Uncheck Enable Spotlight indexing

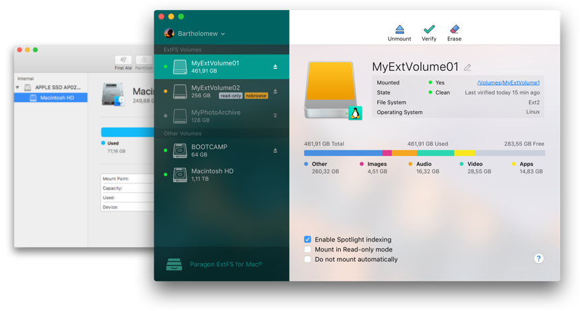307,239
